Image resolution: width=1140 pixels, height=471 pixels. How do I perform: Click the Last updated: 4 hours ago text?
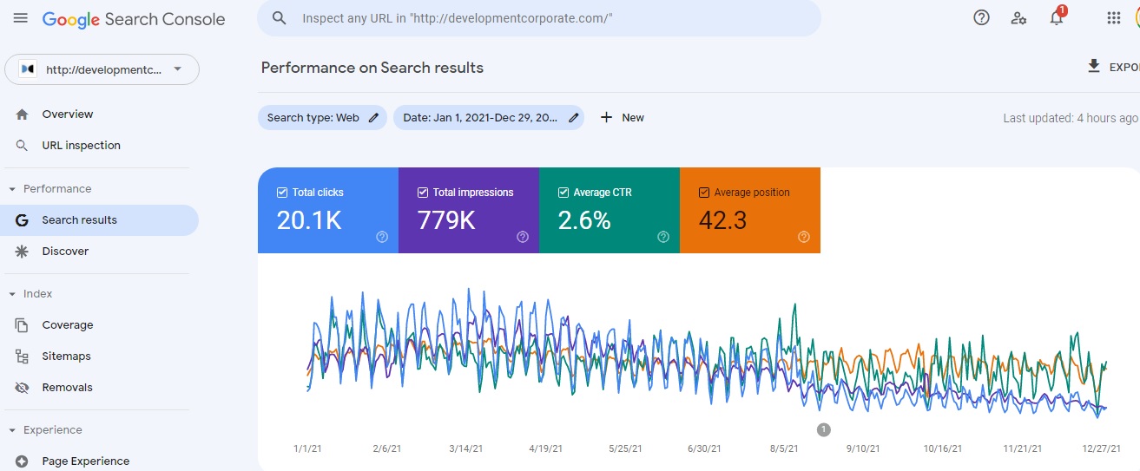(1070, 118)
